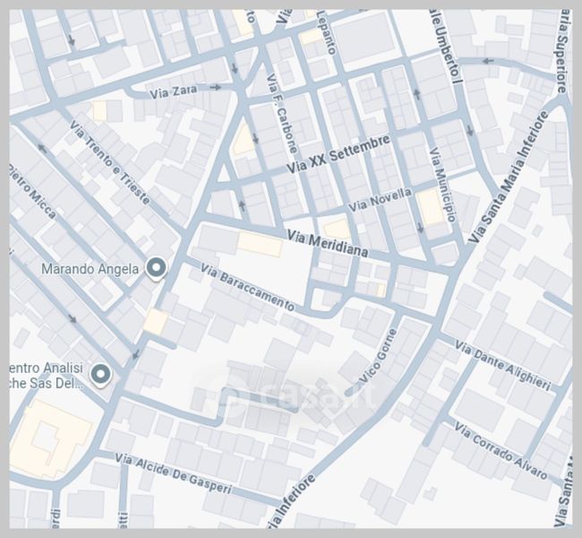Click the Via Baraccamento street label
Viewport: 582px width, 538px height.
(x=247, y=287)
